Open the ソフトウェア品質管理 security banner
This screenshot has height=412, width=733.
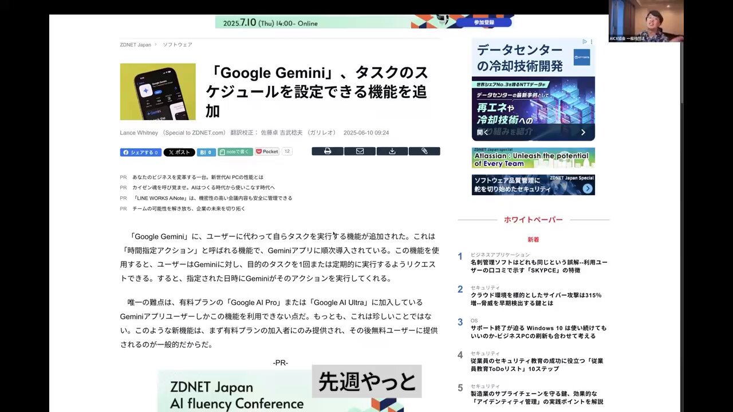533,185
